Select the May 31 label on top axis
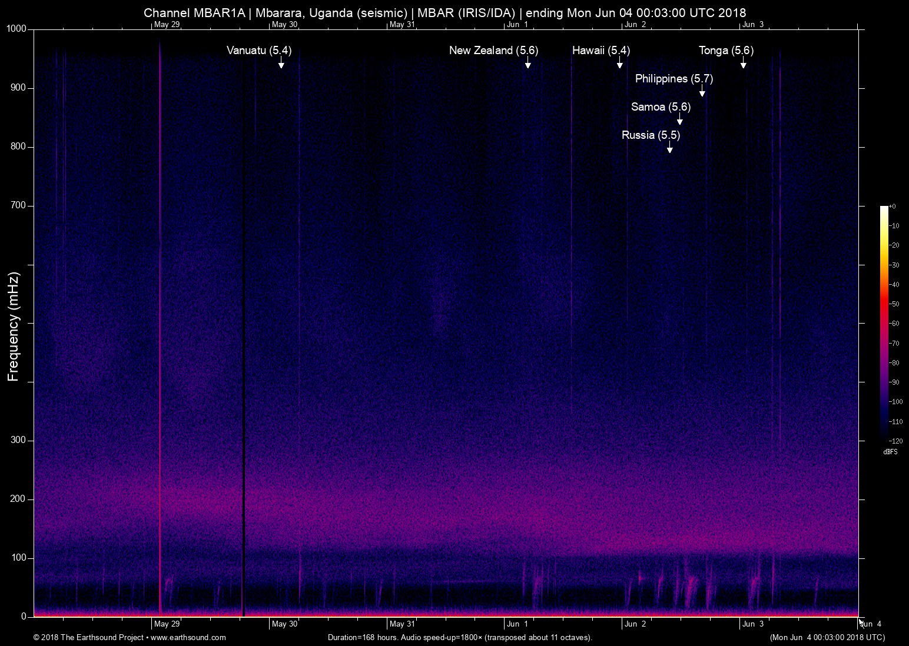 click(402, 25)
